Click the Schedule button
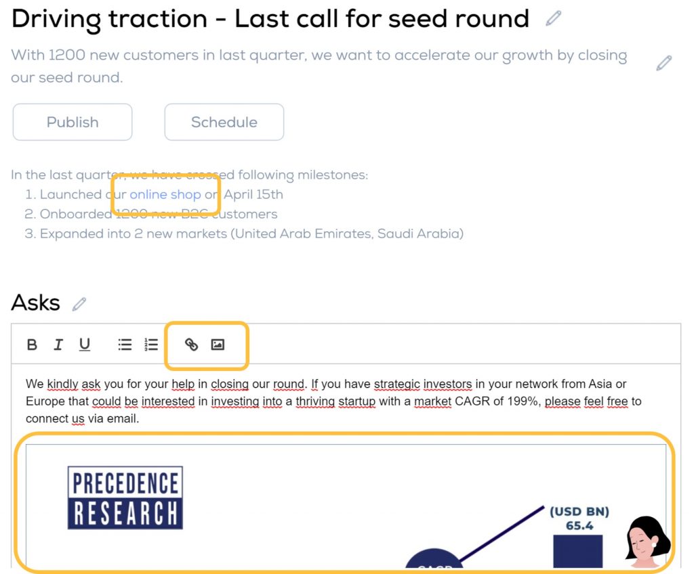The width and height of the screenshot is (694, 574). (x=224, y=122)
